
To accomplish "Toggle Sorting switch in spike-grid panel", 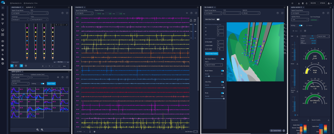I will tap(43, 83).
